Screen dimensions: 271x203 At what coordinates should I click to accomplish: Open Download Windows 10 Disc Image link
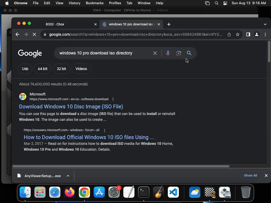(71, 107)
